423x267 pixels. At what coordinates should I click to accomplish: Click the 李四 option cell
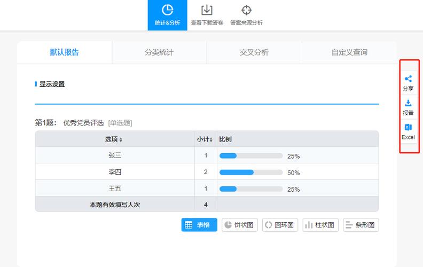click(115, 172)
